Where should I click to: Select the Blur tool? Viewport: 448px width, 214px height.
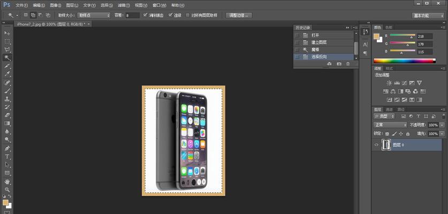click(7, 132)
